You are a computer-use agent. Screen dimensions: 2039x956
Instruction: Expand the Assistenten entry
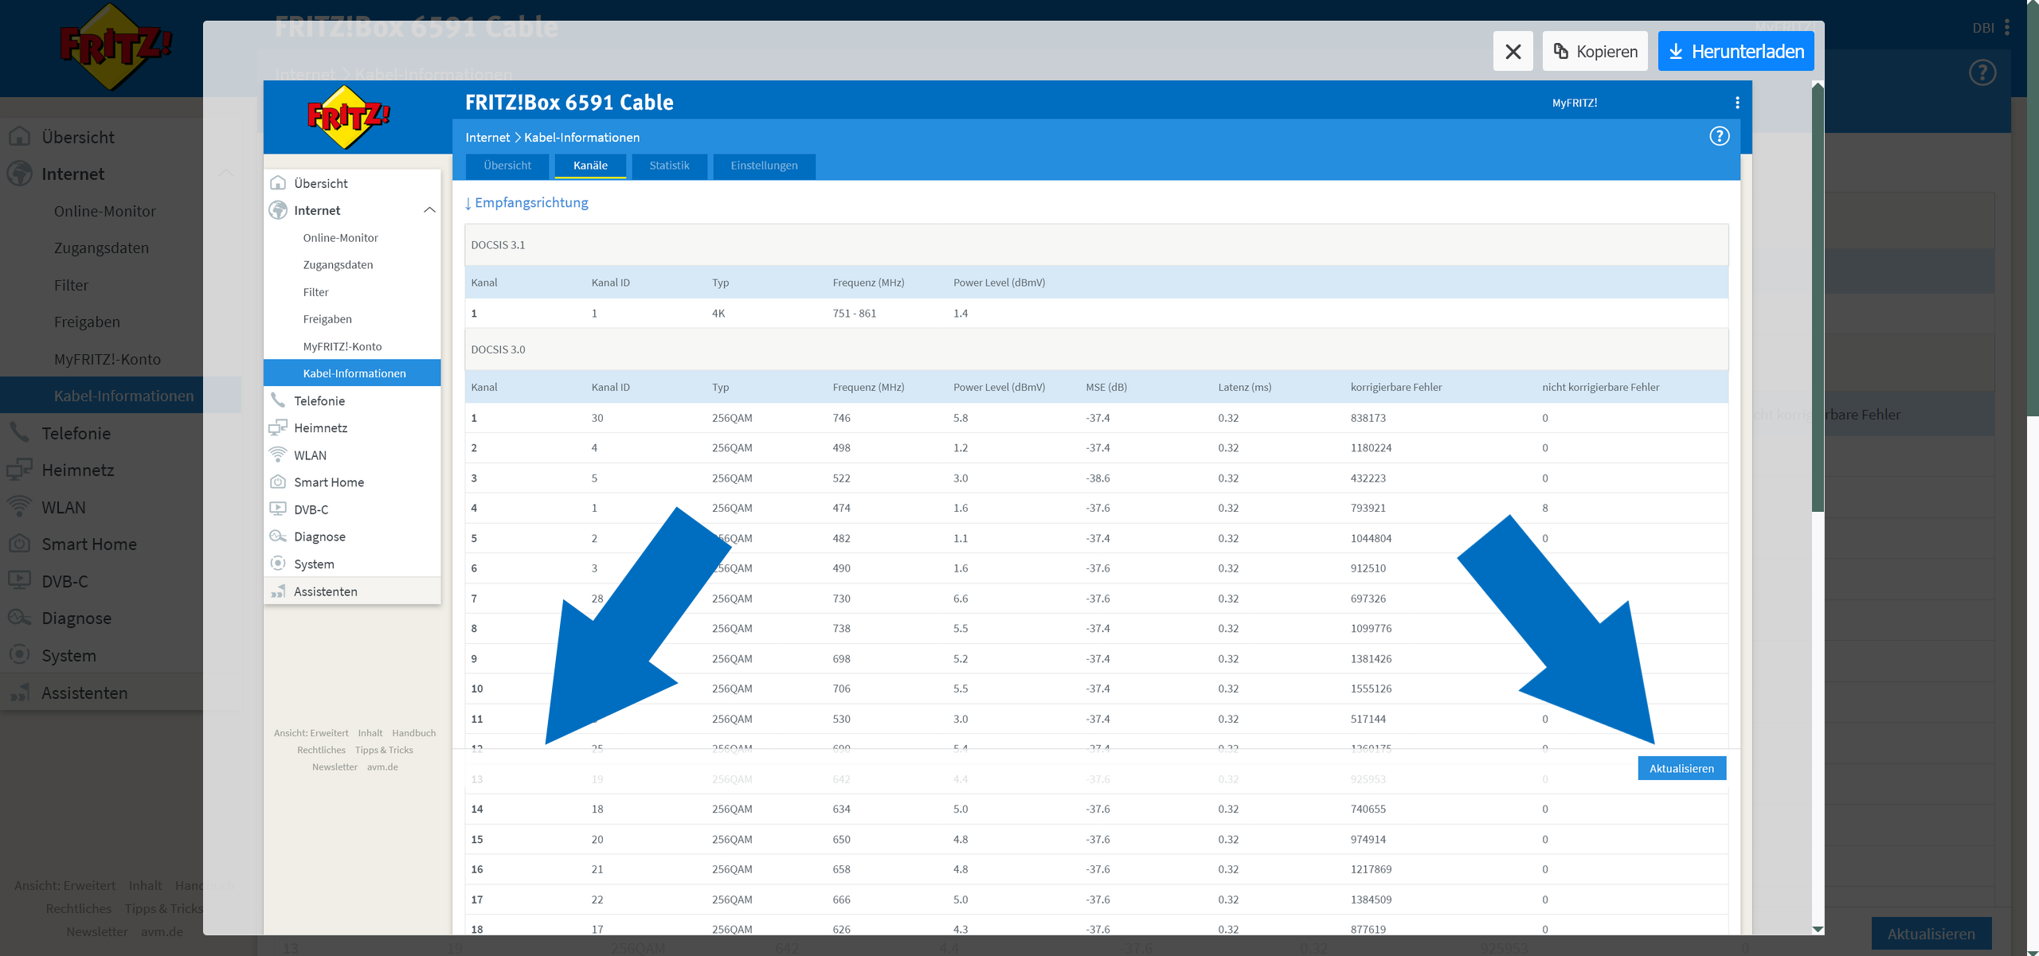325,591
